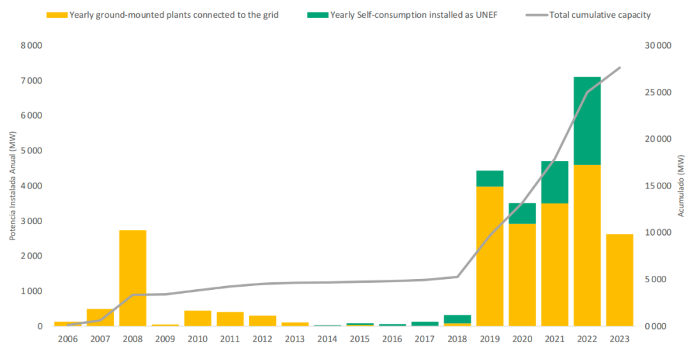Click the yellow 2010 bar
Viewport: 690px width, 348px height.
point(197,318)
